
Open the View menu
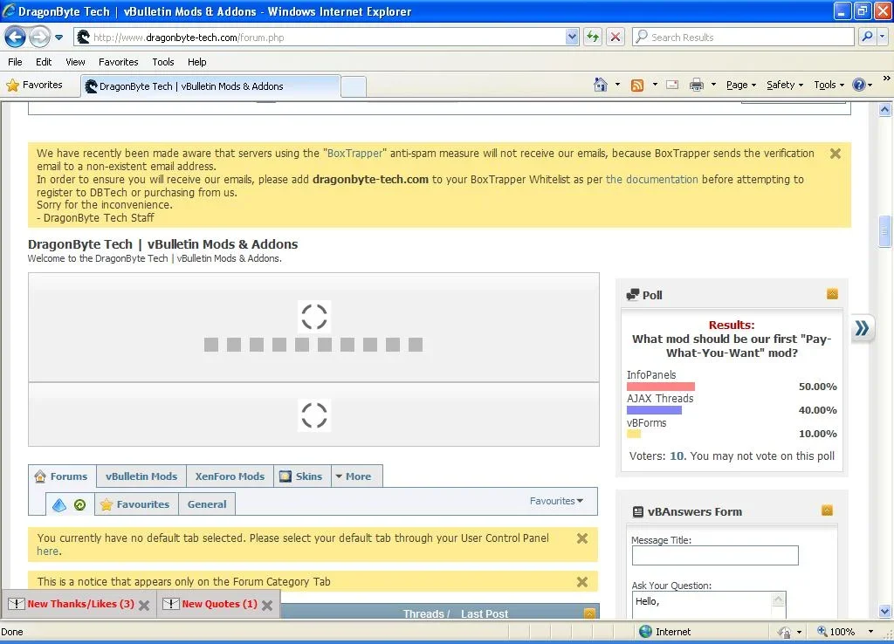[x=75, y=62]
